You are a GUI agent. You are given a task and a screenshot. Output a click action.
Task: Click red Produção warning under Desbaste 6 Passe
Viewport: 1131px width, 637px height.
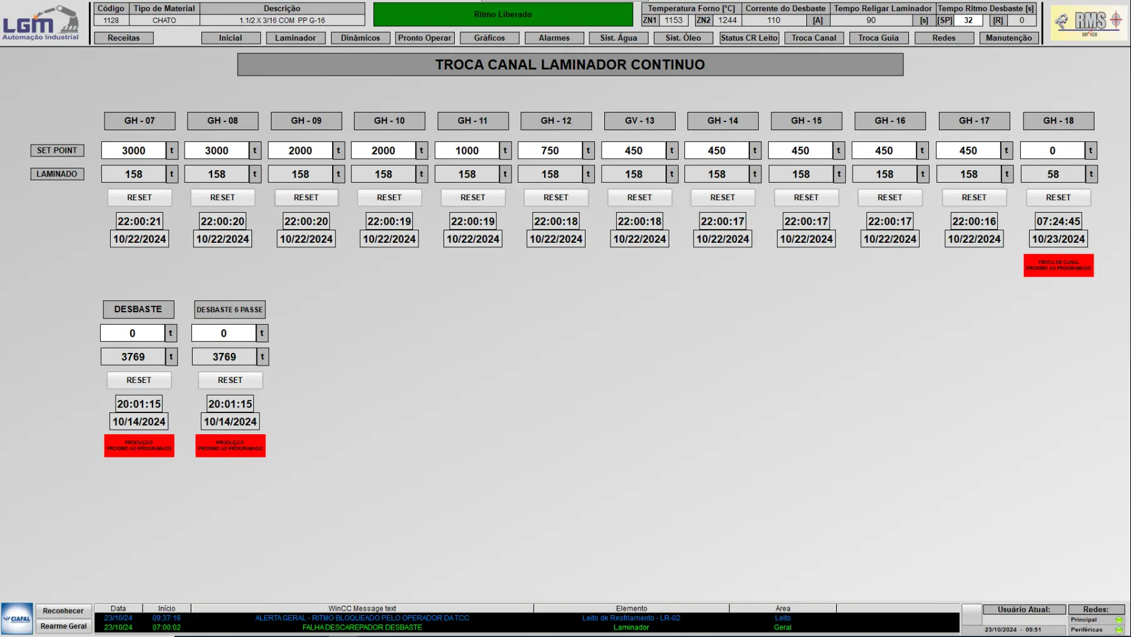pos(230,446)
